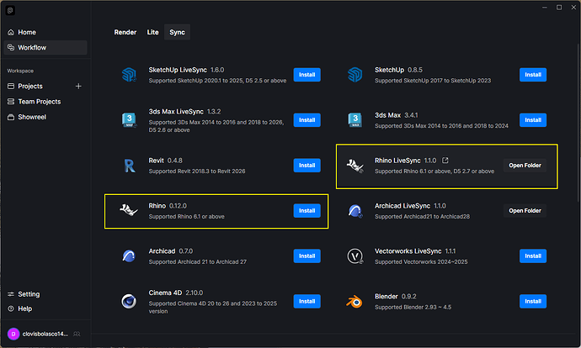The height and width of the screenshot is (348, 581).
Task: Click the 3ds Max LiveSync icon
Action: 129,120
